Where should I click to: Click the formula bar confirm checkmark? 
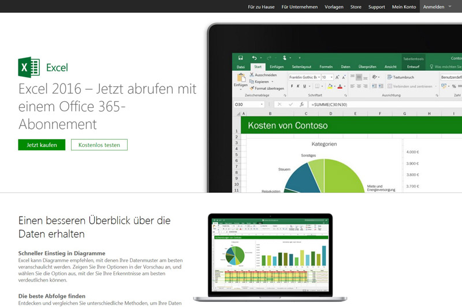click(x=291, y=104)
